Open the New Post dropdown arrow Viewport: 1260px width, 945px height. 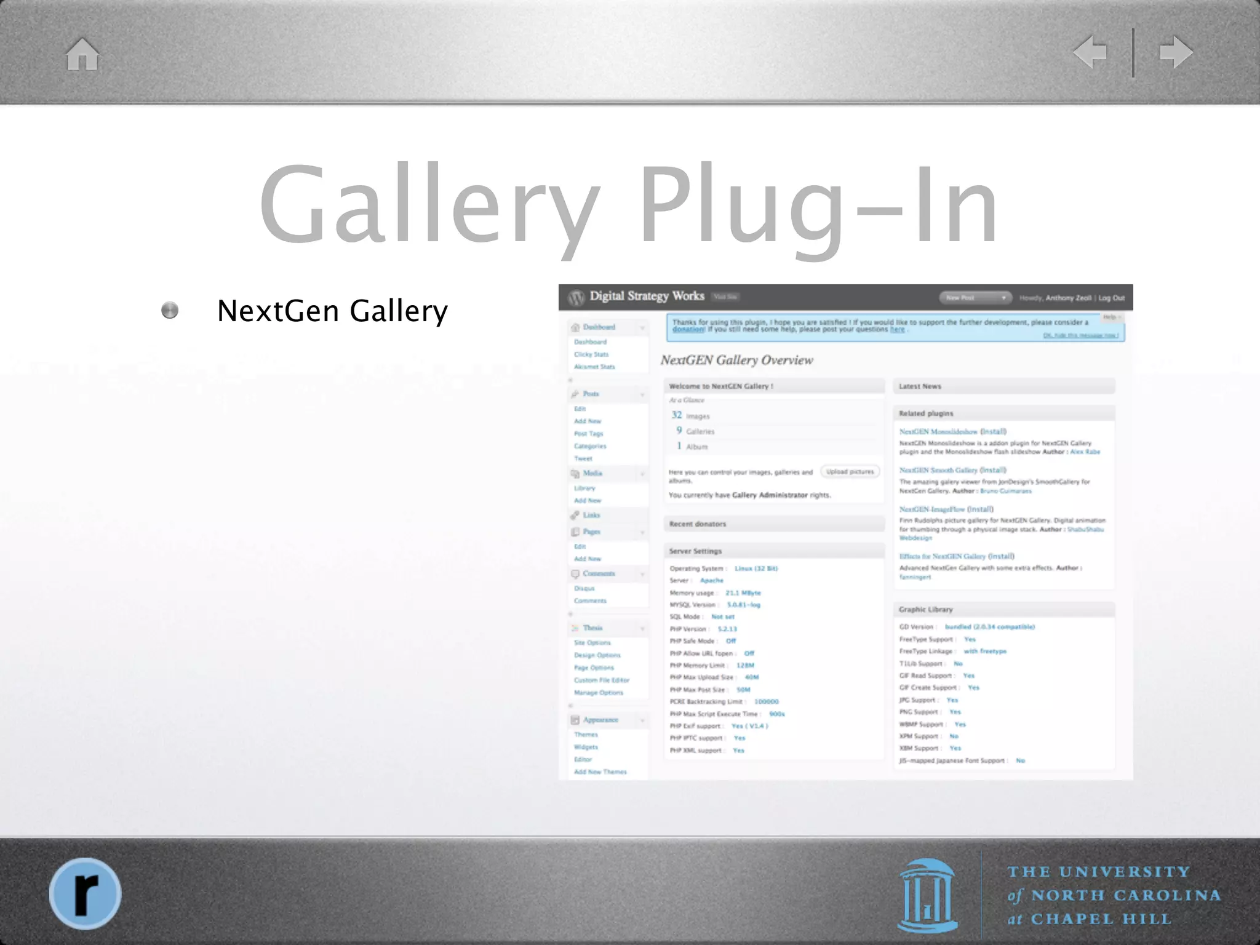tap(1003, 298)
